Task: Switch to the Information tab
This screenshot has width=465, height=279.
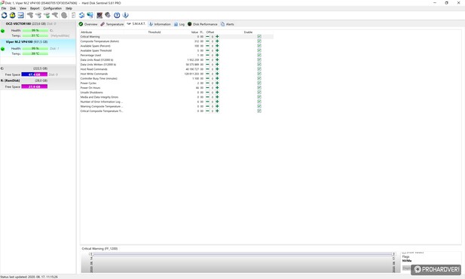Action: (160, 24)
